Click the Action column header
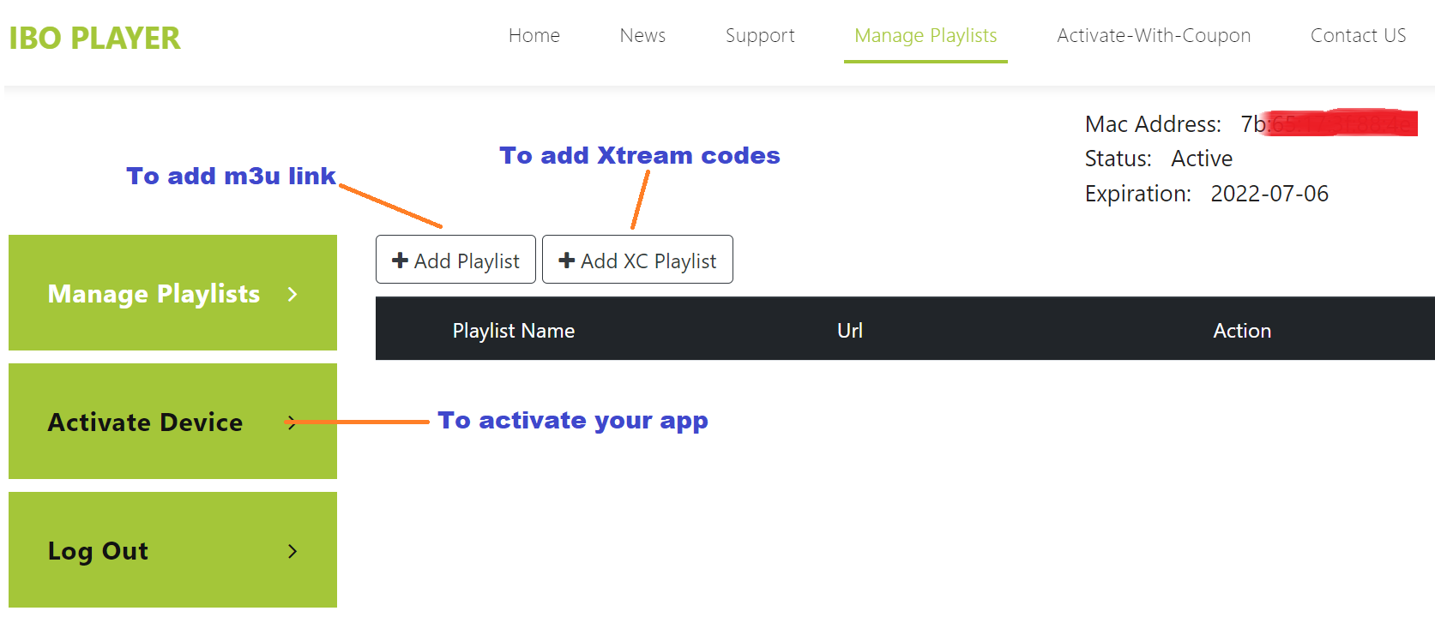Screen dimensions: 1435x617 coord(1242,330)
